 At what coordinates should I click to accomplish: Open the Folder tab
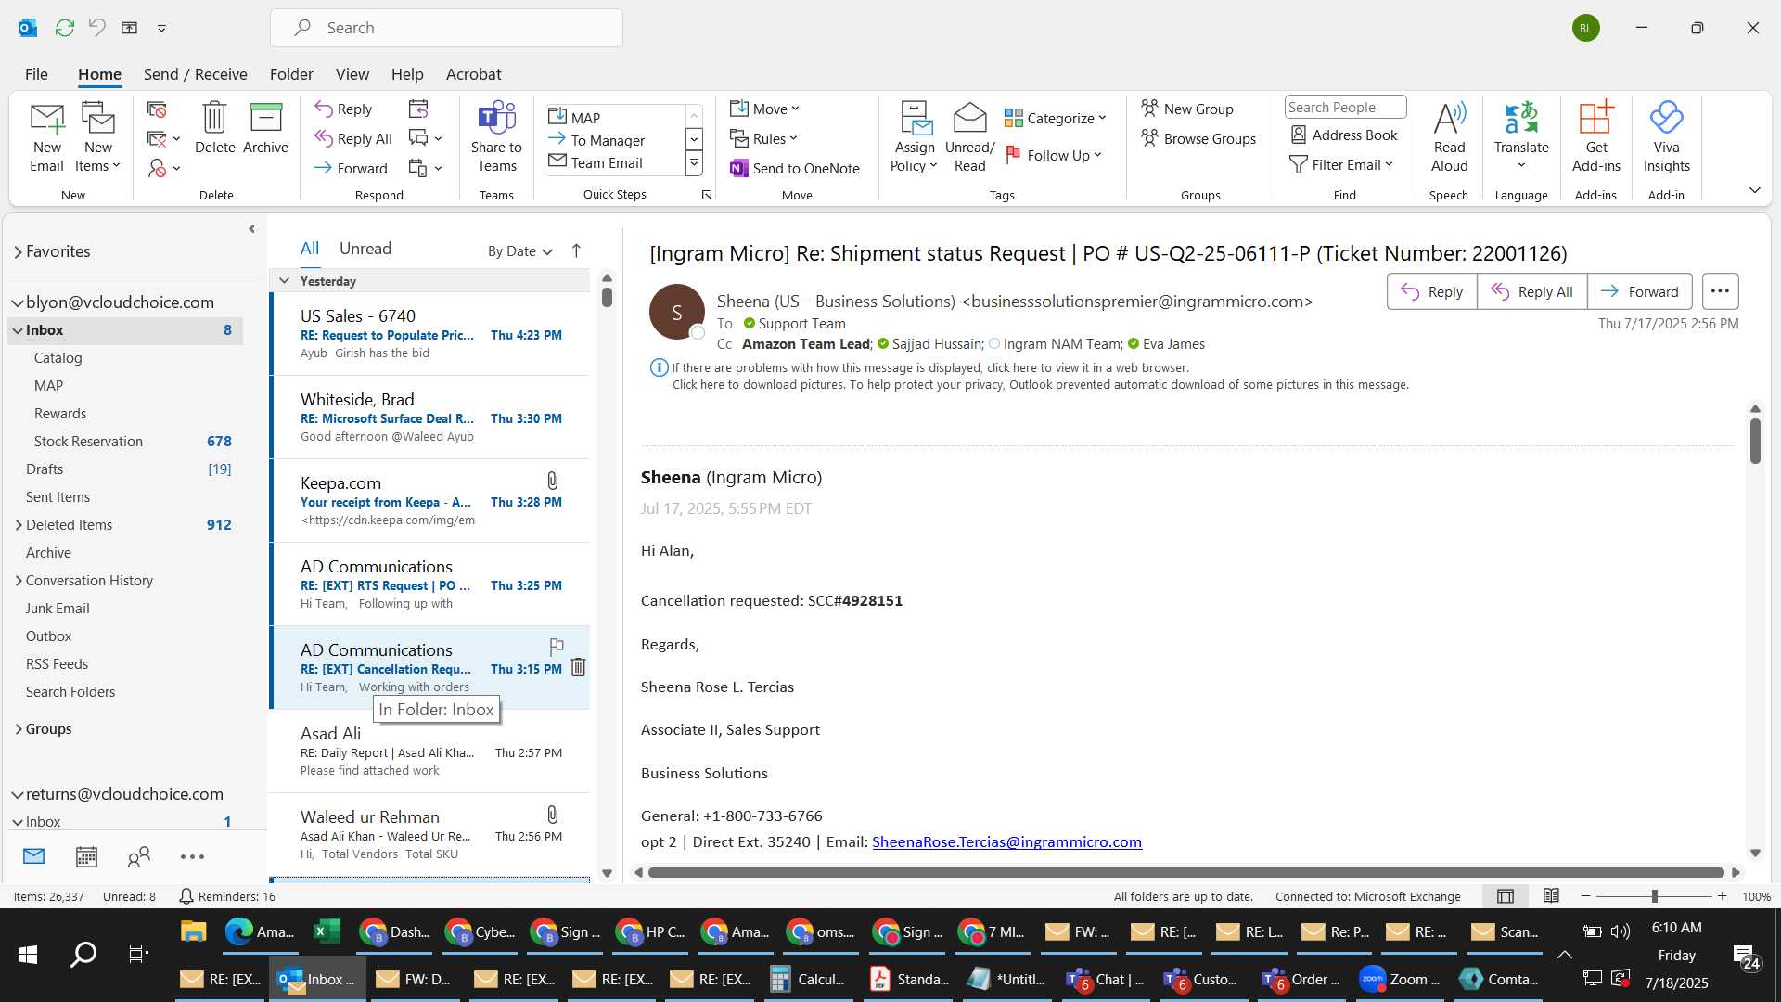coord(291,74)
